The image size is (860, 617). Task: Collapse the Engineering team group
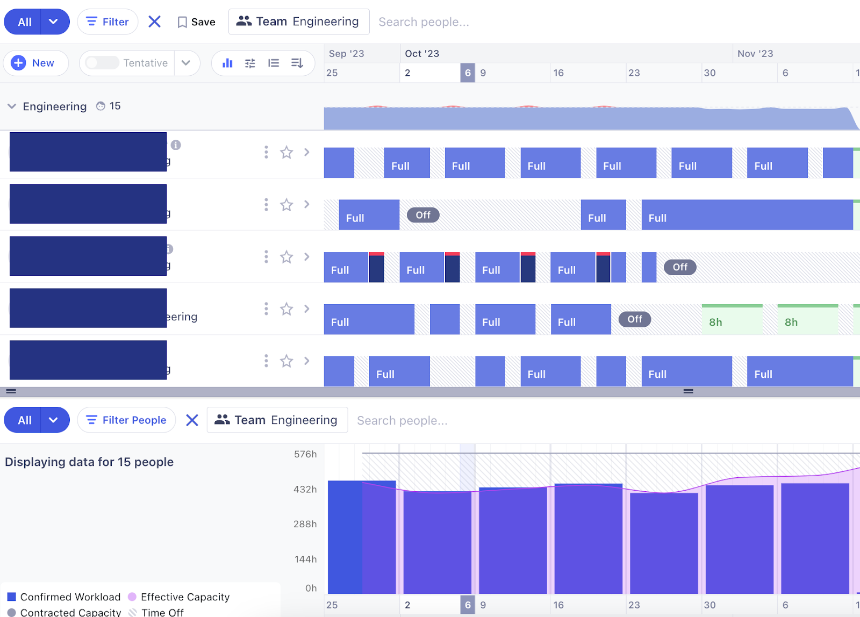(x=12, y=106)
